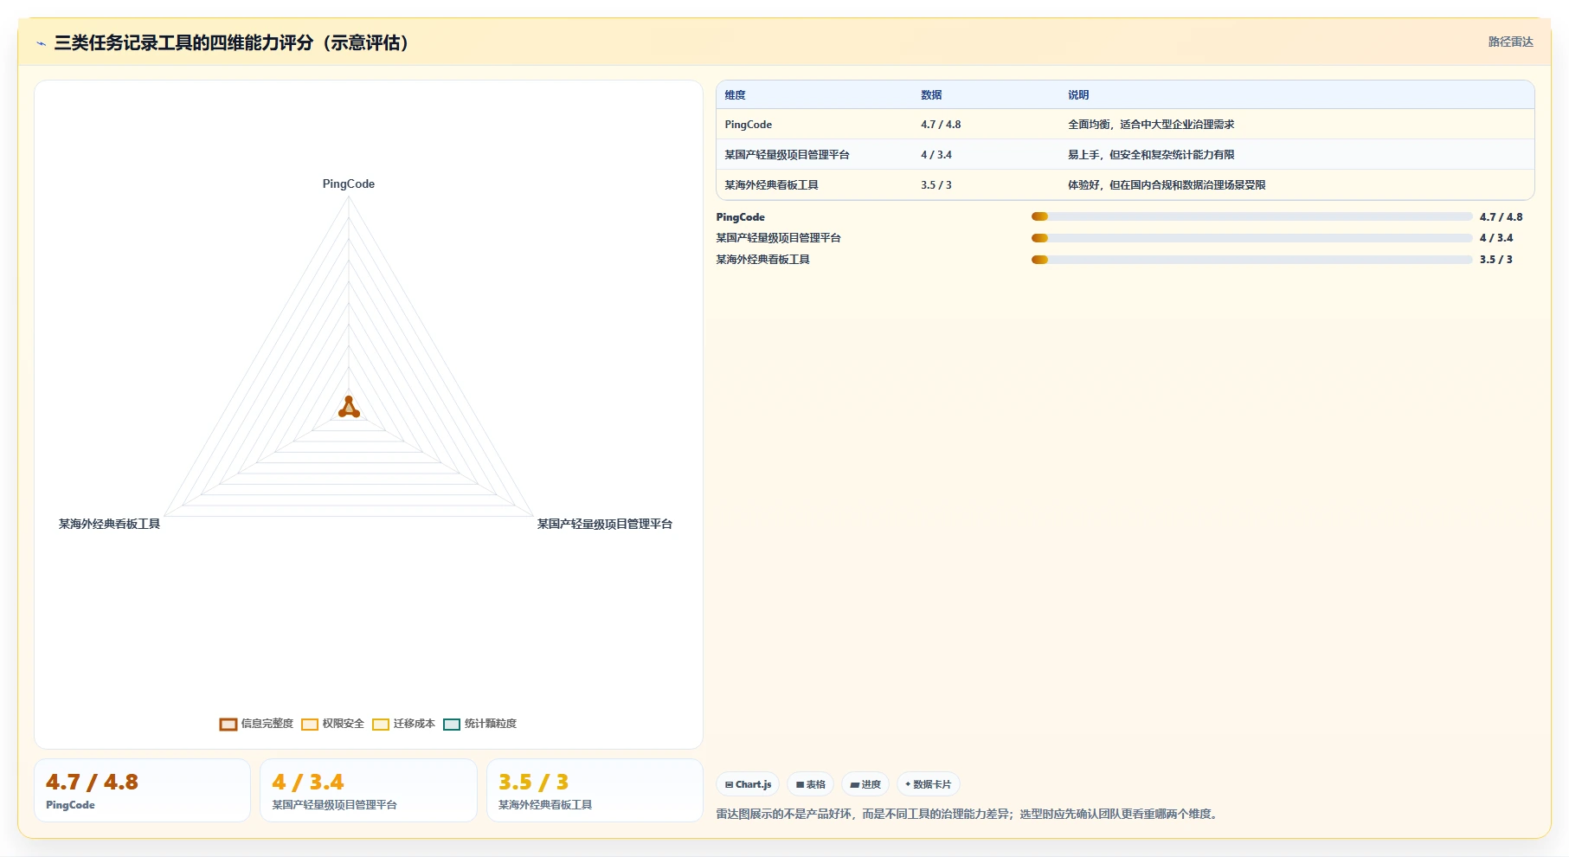Click the 进度 tag chip
1569x857 pixels.
coord(865,784)
